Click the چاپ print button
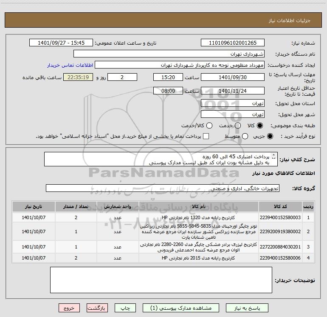Image resolution: width=327 pixels, height=317 pixels. [125, 308]
